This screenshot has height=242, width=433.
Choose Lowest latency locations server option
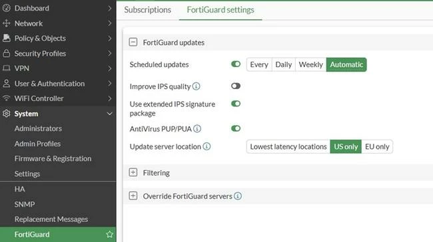(288, 147)
